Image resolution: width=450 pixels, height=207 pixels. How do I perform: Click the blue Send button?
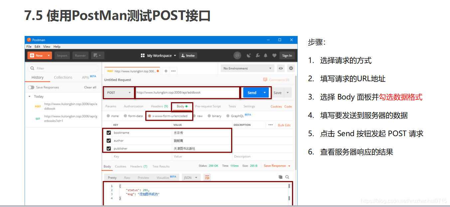click(x=252, y=93)
